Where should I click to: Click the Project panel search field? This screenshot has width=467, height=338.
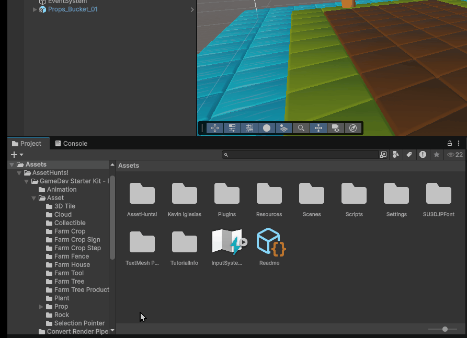[x=303, y=155]
